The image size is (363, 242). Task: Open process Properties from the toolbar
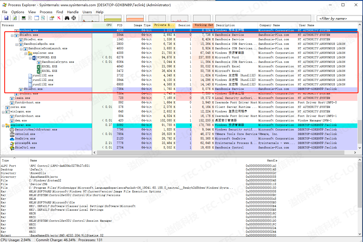coord(52,18)
